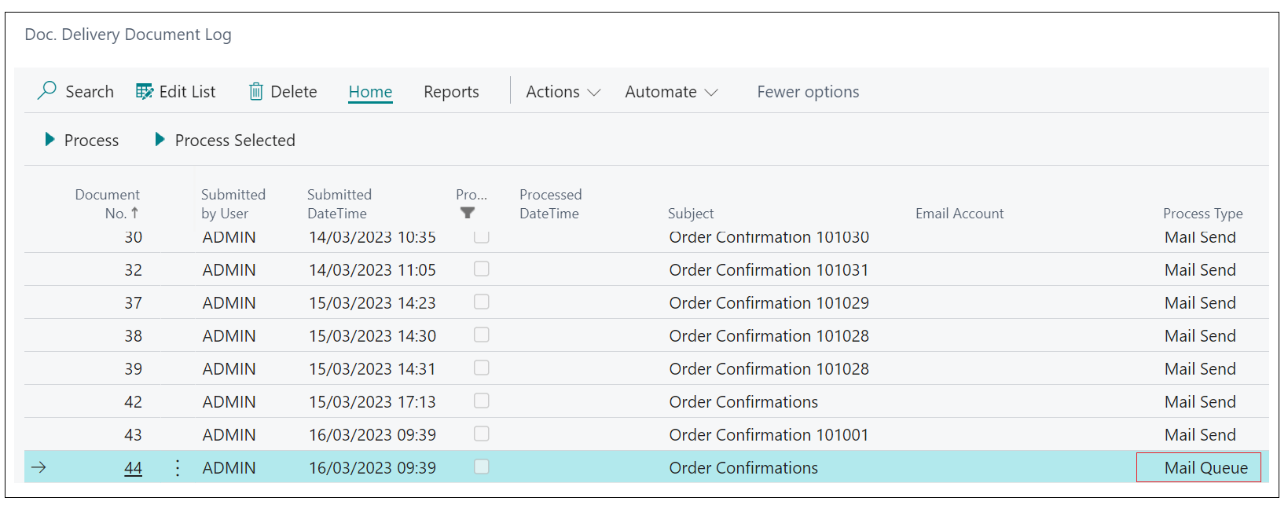The width and height of the screenshot is (1288, 505).
Task: Toggle Processed checkbox for document 37
Action: pyautogui.click(x=482, y=302)
